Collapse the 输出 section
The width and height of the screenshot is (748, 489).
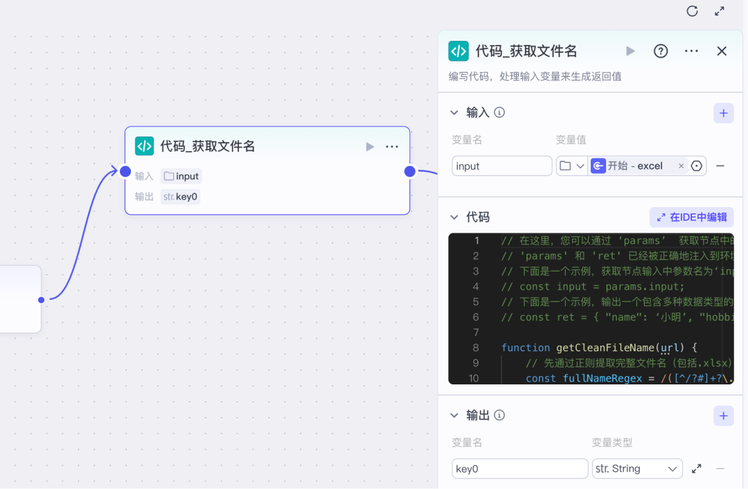coord(454,416)
